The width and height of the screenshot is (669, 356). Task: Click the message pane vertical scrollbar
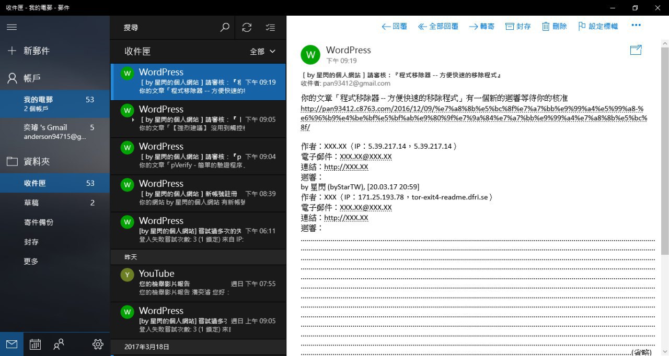click(664, 157)
